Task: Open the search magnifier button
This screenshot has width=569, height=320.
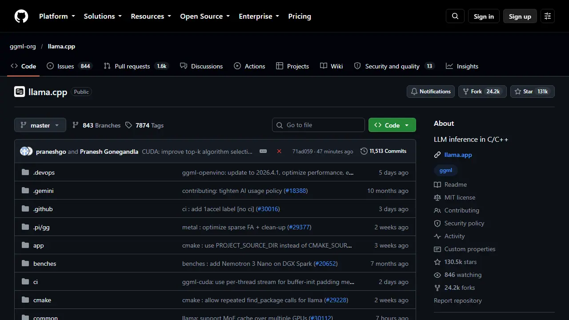Action: click(455, 16)
